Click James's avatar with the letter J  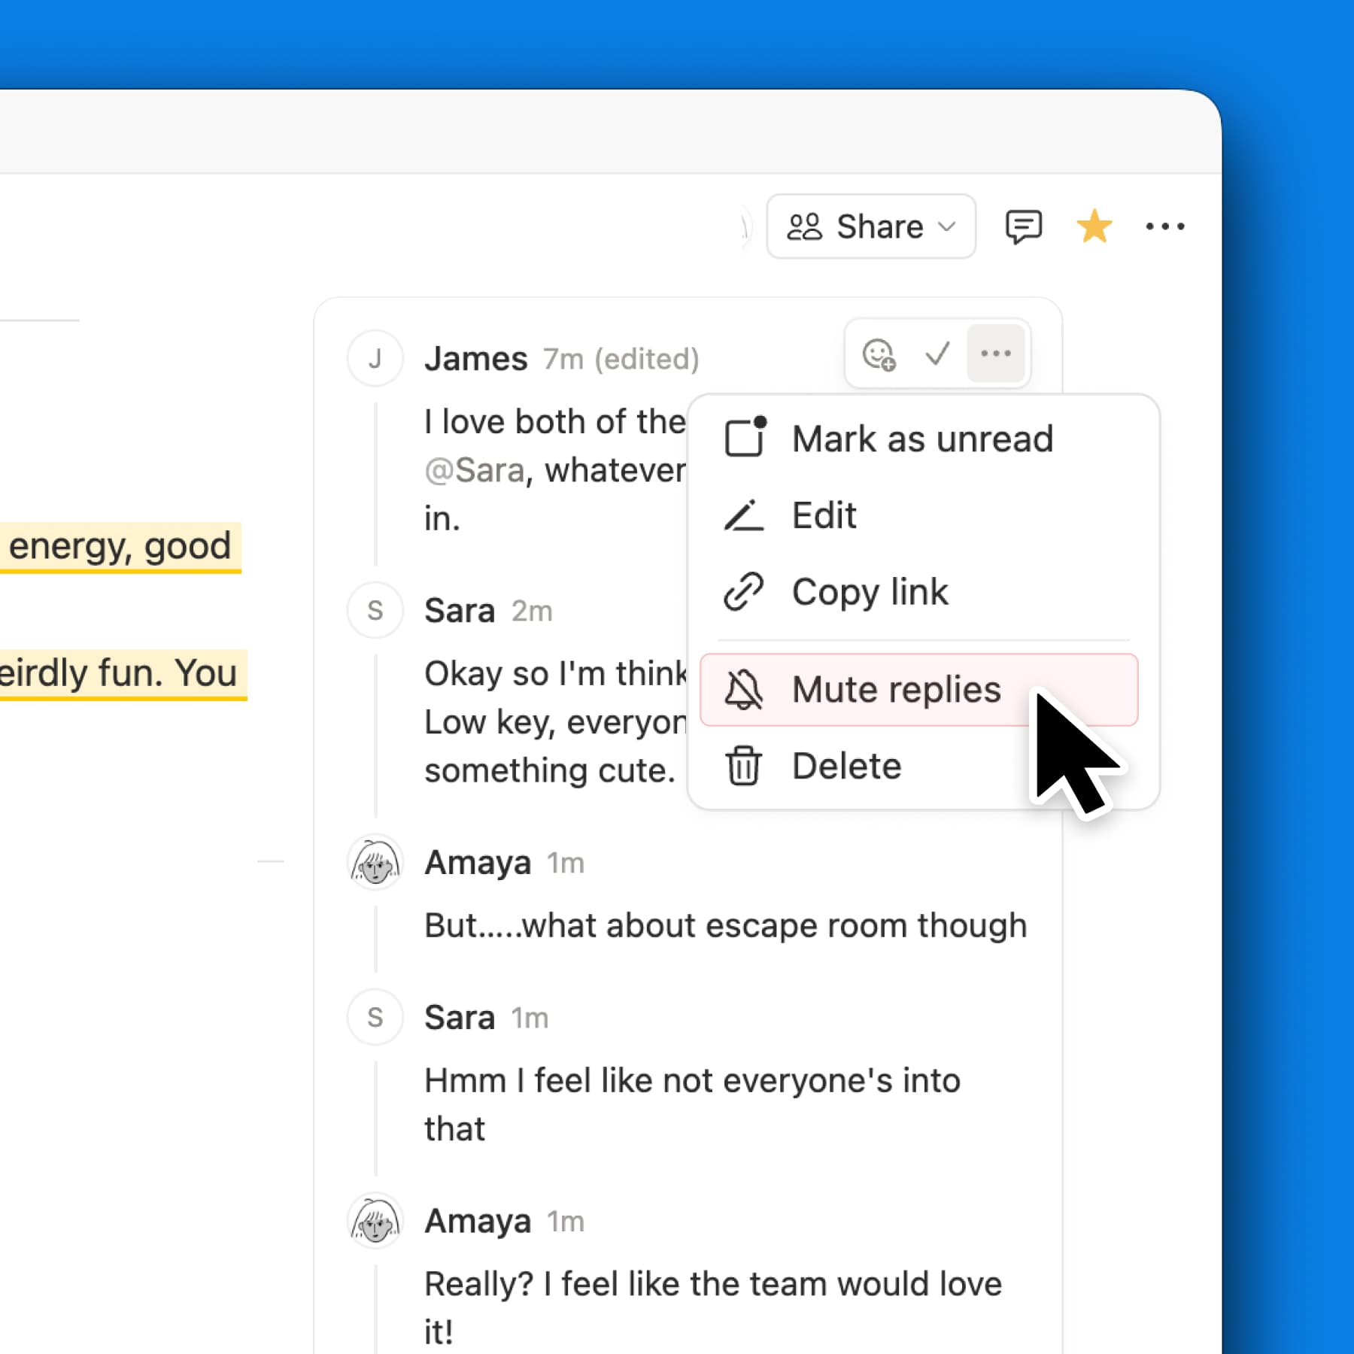pyautogui.click(x=375, y=359)
